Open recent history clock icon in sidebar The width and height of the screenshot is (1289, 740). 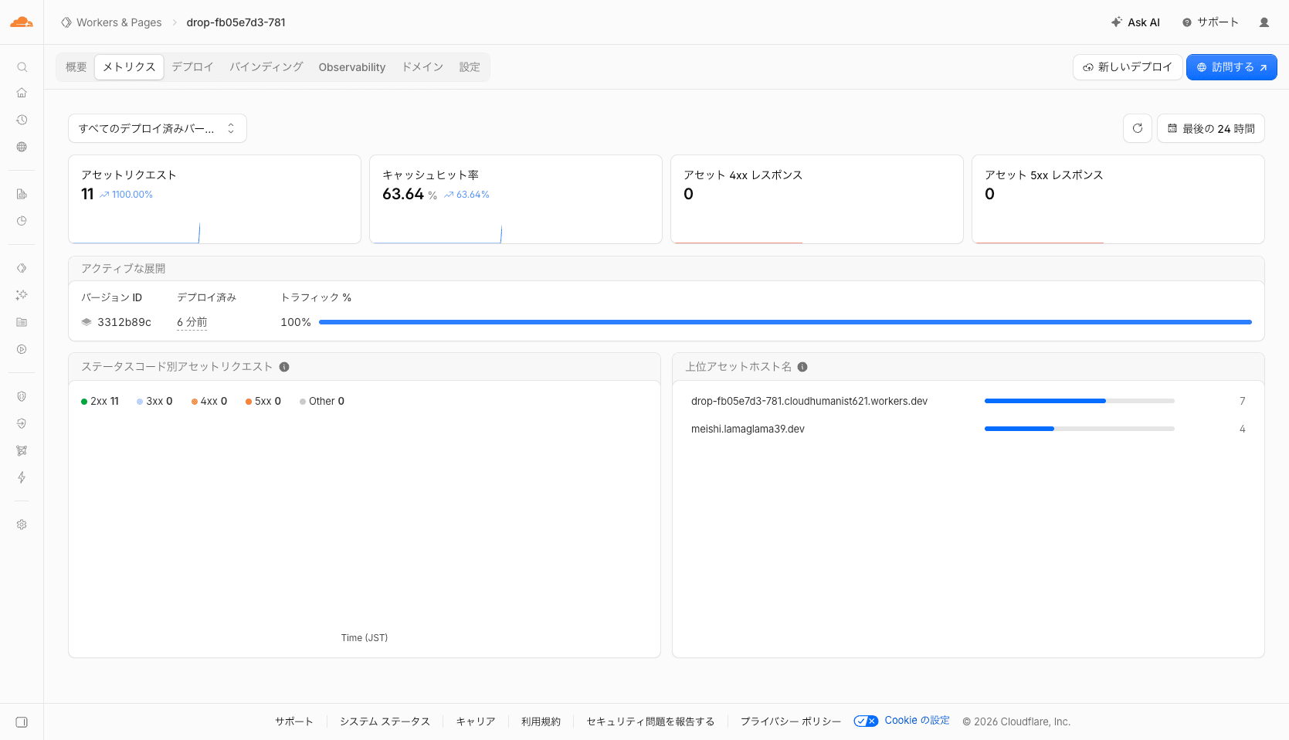tap(22, 120)
